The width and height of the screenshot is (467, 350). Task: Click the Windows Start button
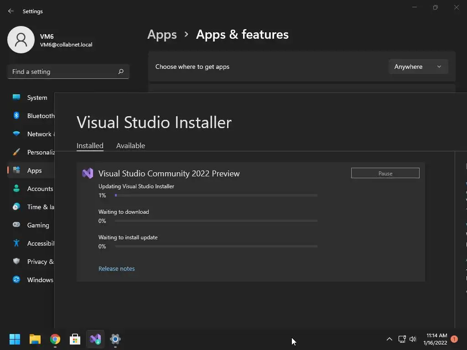pos(15,339)
